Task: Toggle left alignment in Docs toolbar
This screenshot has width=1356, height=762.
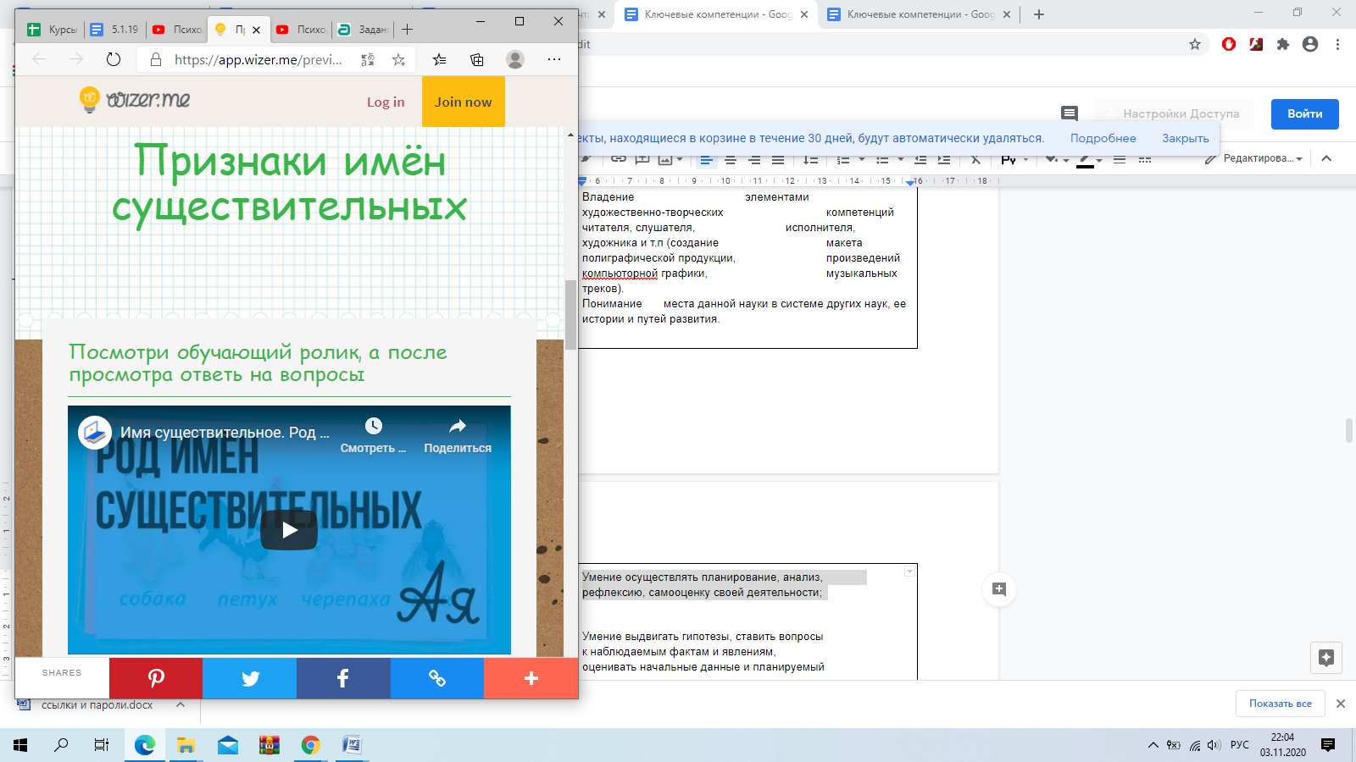Action: 706,159
